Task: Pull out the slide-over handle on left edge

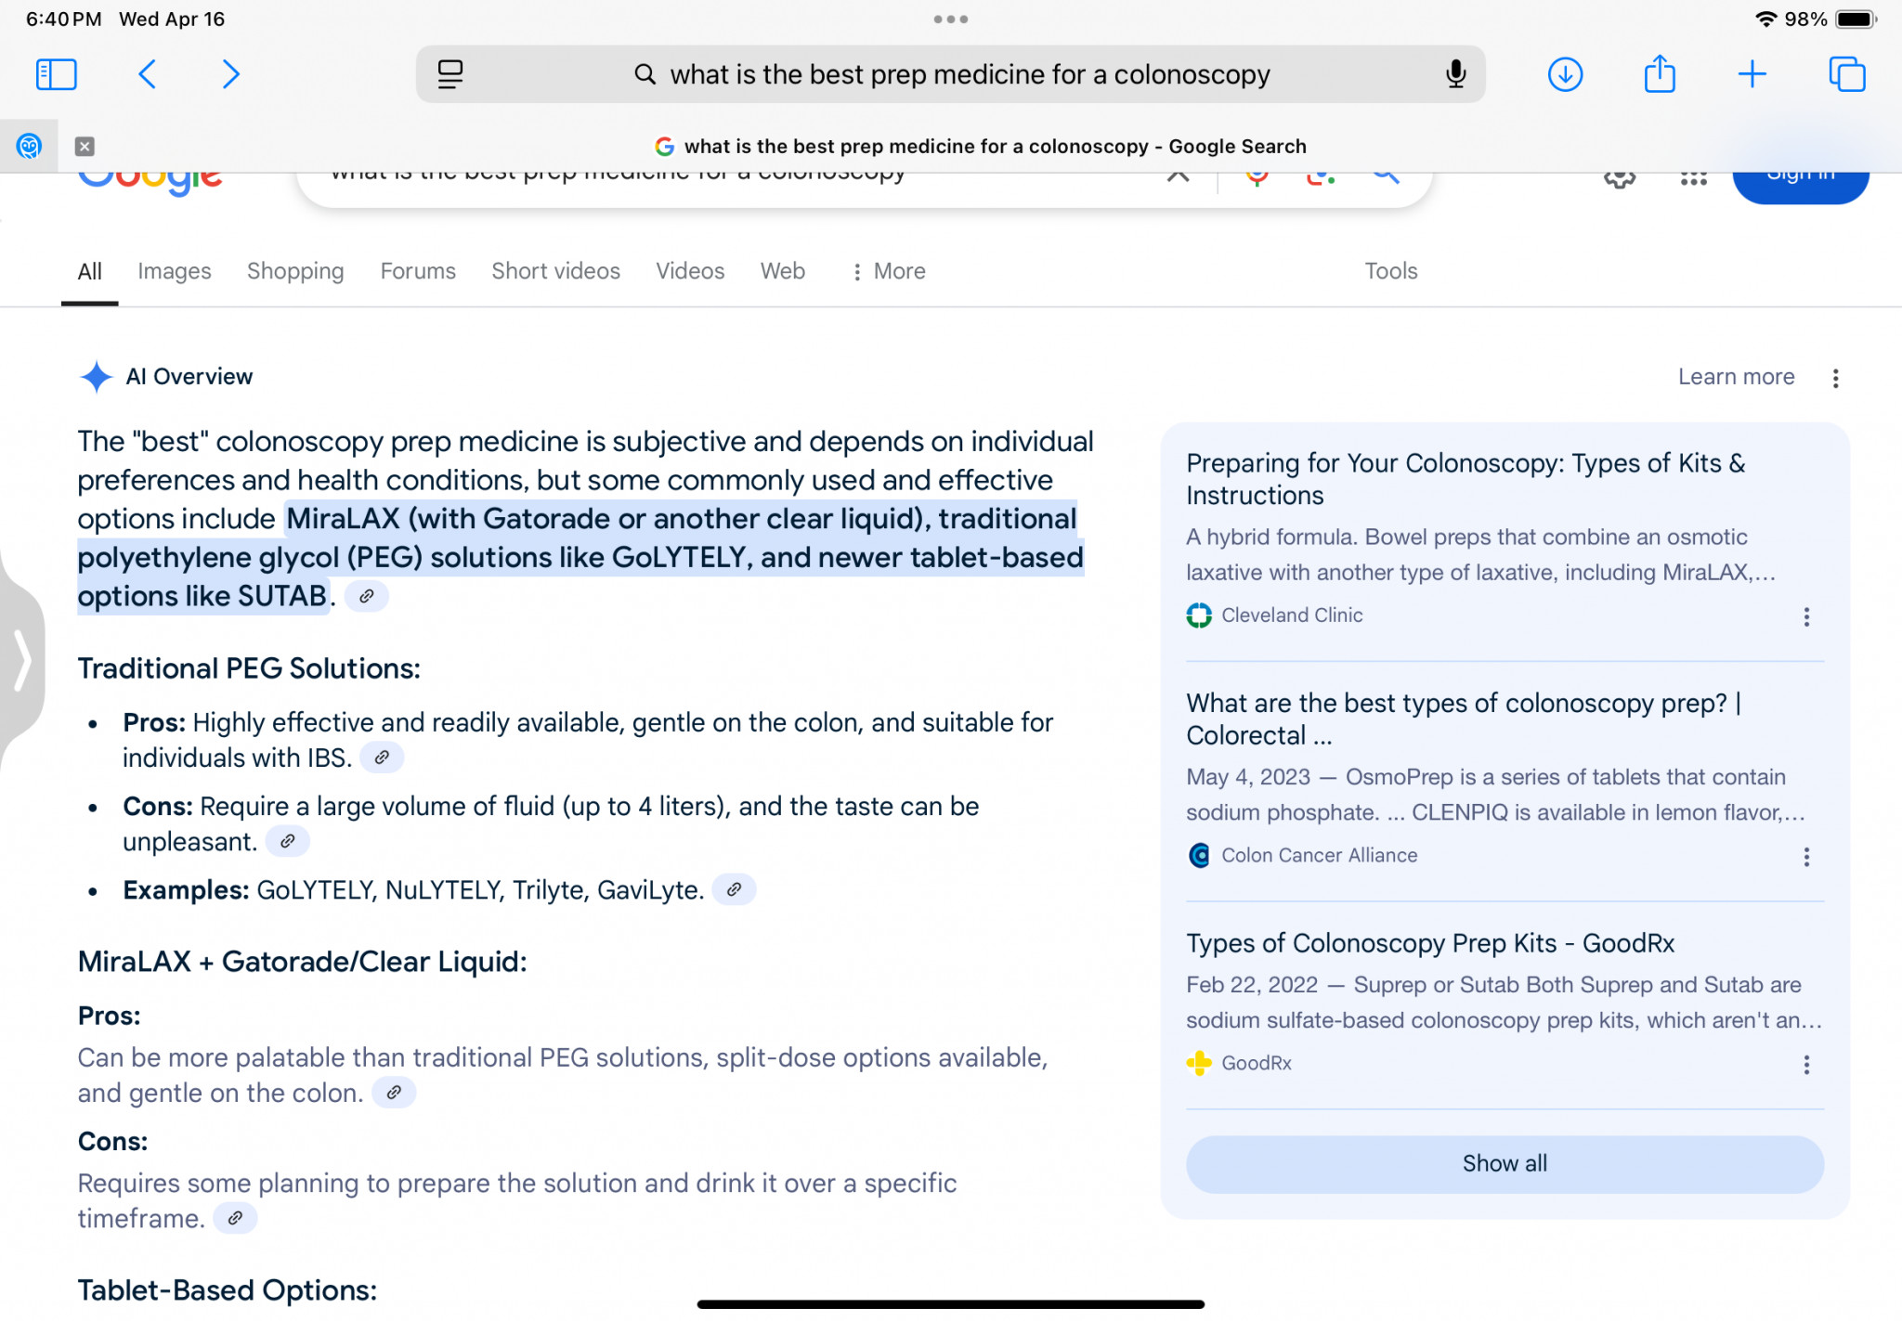Action: click(x=20, y=661)
